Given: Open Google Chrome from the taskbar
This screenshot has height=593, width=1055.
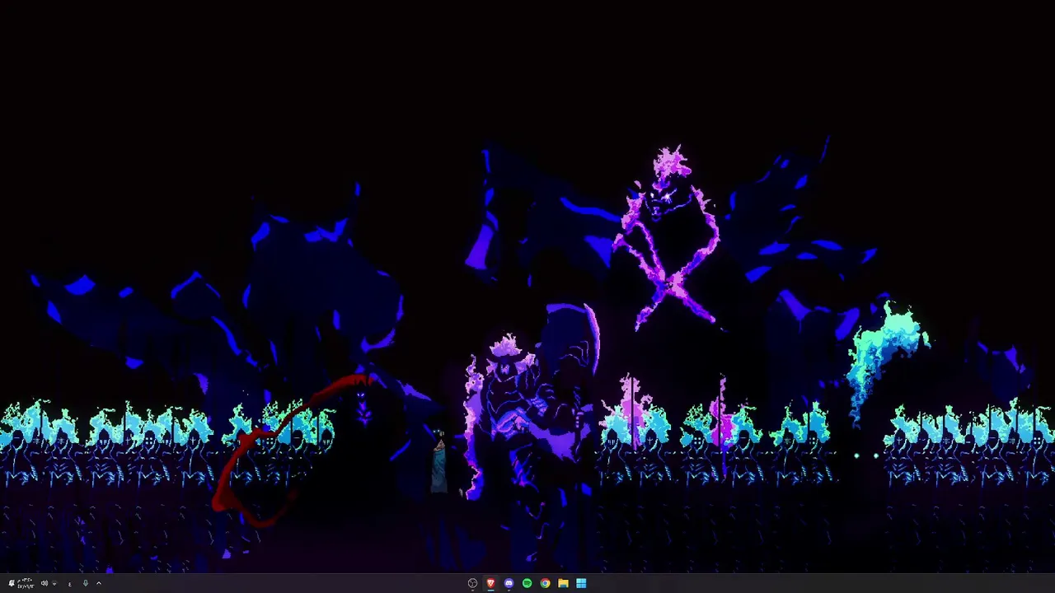Looking at the screenshot, I should pyautogui.click(x=545, y=583).
